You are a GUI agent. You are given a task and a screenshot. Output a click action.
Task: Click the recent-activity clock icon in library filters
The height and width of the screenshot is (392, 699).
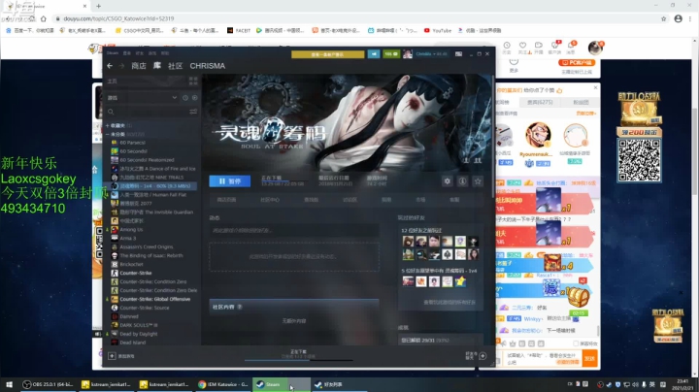tap(185, 98)
